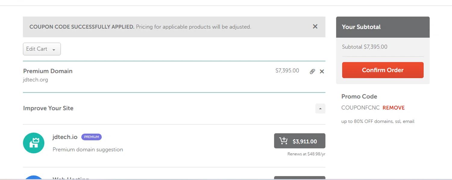The height and width of the screenshot is (180, 452).
Task: Dismiss the coupon applied notification banner
Action: pos(315,26)
